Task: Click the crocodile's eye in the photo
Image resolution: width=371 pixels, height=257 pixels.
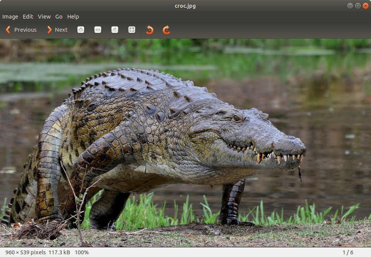Action: tap(237, 118)
